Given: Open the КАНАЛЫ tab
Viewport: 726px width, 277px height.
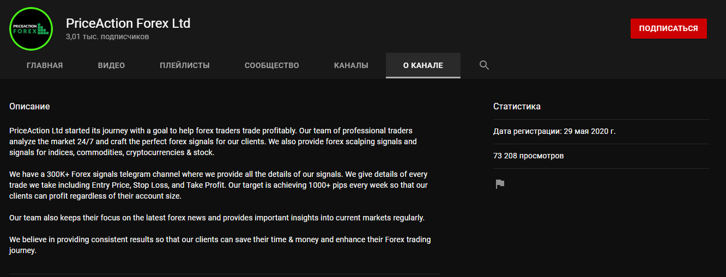Looking at the screenshot, I should point(351,65).
